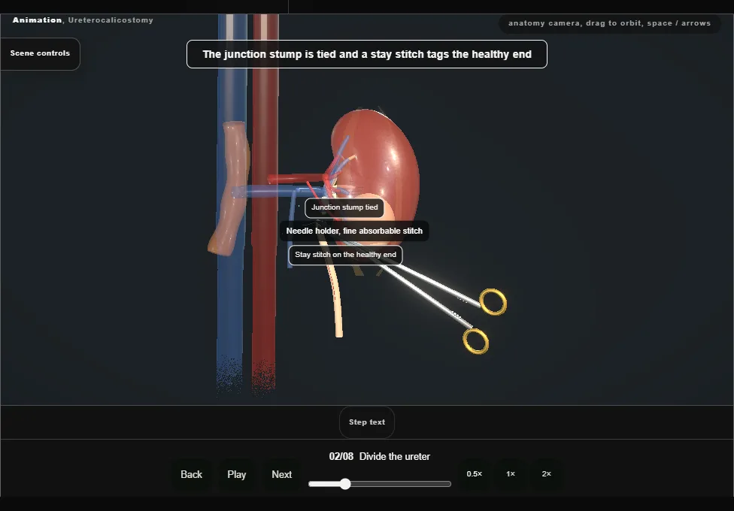Click the 'Animation, Ureterocalicostomy' title text
The image size is (734, 511).
click(83, 20)
